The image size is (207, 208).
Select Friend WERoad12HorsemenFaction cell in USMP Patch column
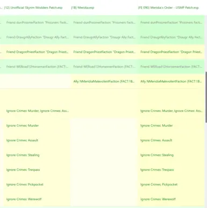click(171, 67)
